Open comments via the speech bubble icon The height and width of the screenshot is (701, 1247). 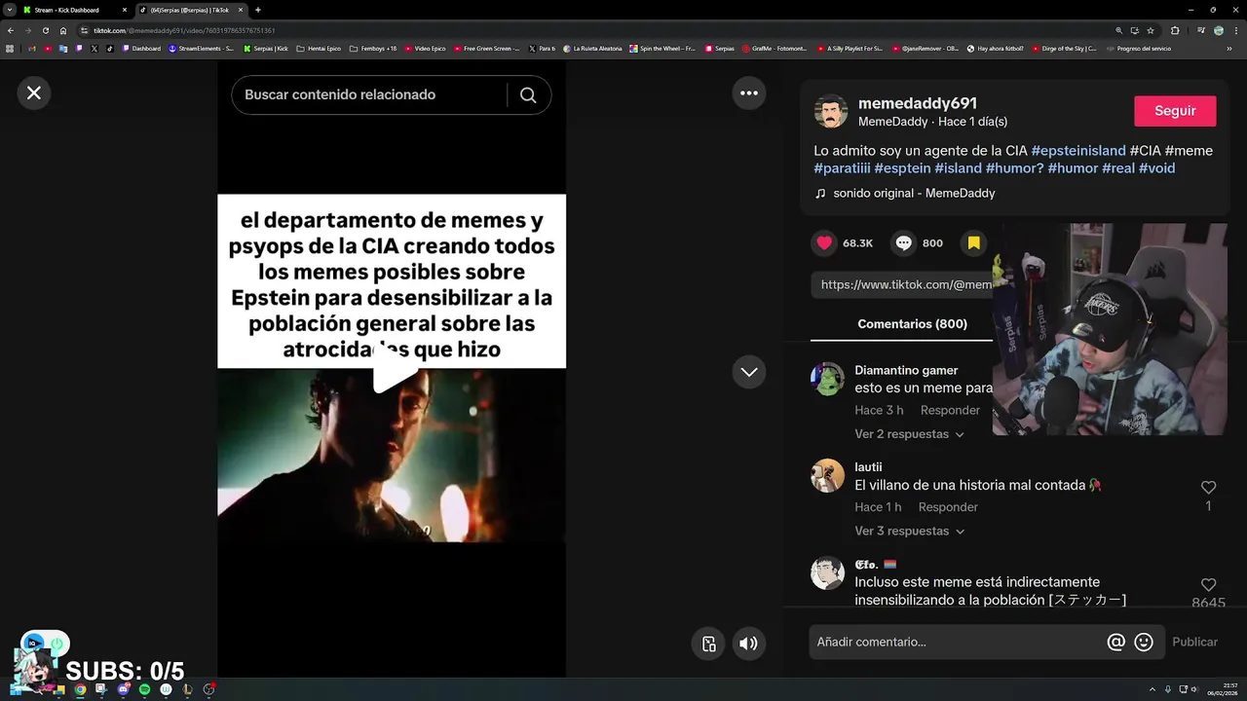click(904, 243)
